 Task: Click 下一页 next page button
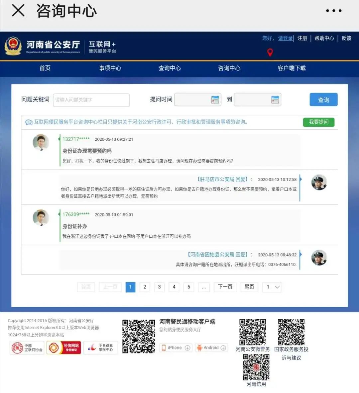pyautogui.click(x=225, y=287)
